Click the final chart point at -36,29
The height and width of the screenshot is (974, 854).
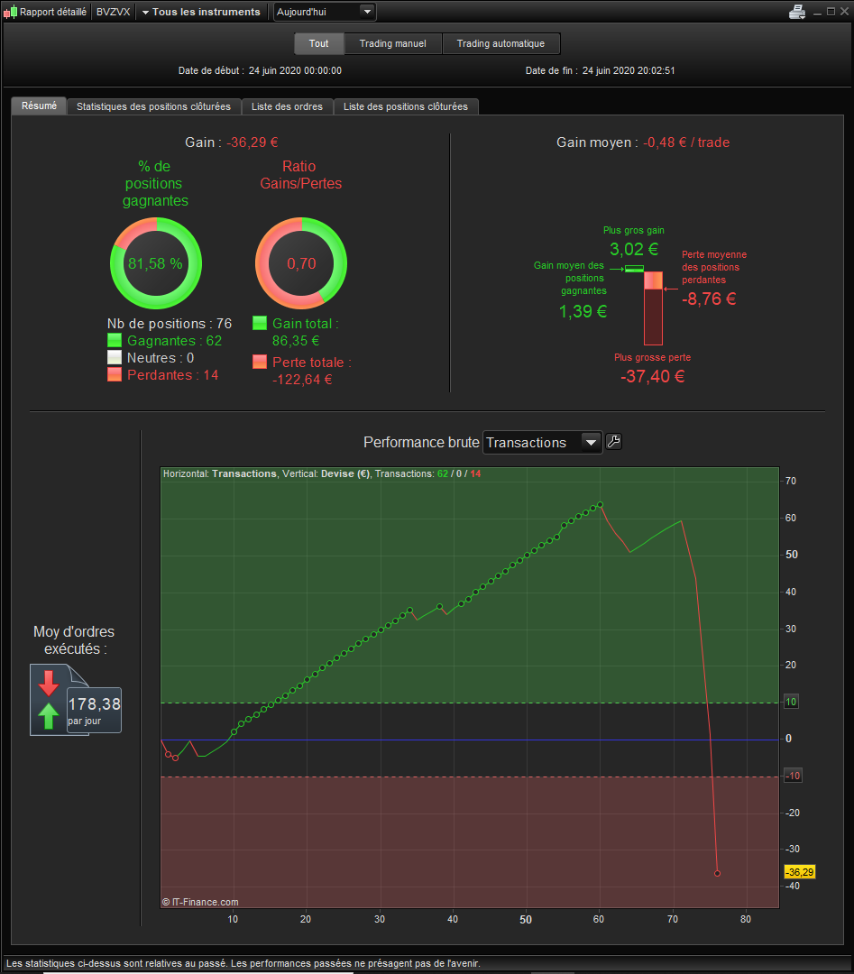717,873
